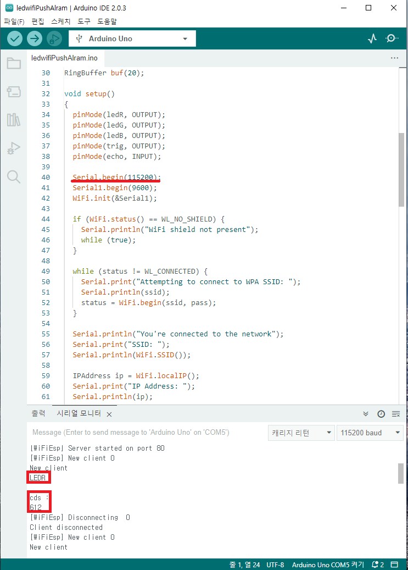This screenshot has width=408, height=570.
Task: Open the Sketchbook folder sidebar icon
Action: [x=14, y=63]
